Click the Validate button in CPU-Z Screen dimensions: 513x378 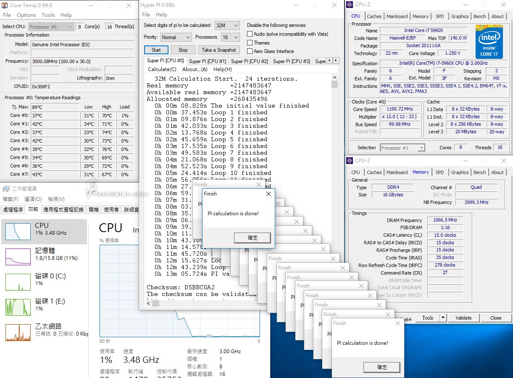click(x=463, y=318)
